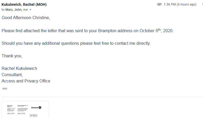Click sender name Kukulewich, Rachel (MOH)
The height and width of the screenshot is (118, 203).
(x=24, y=4)
